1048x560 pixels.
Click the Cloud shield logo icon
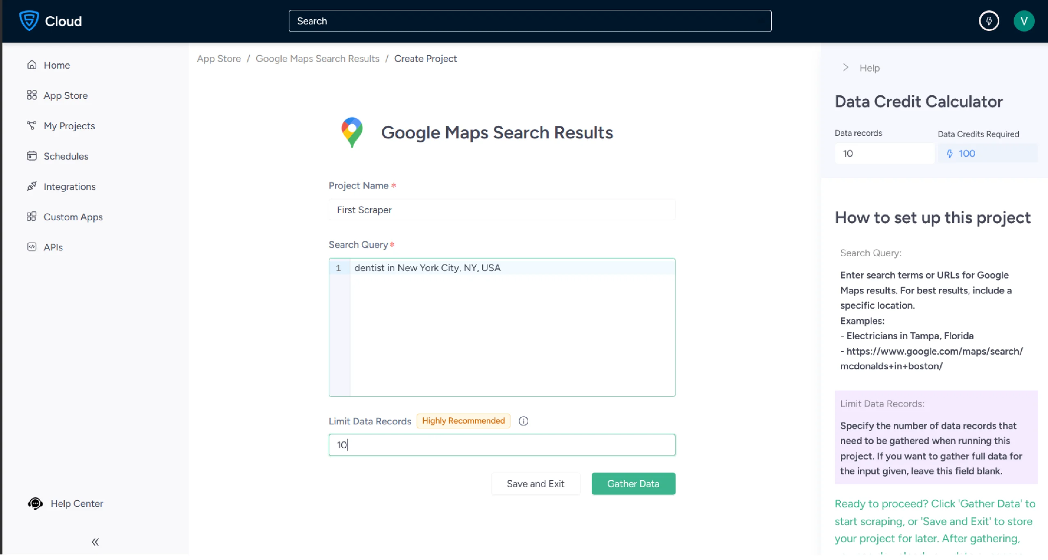[29, 21]
